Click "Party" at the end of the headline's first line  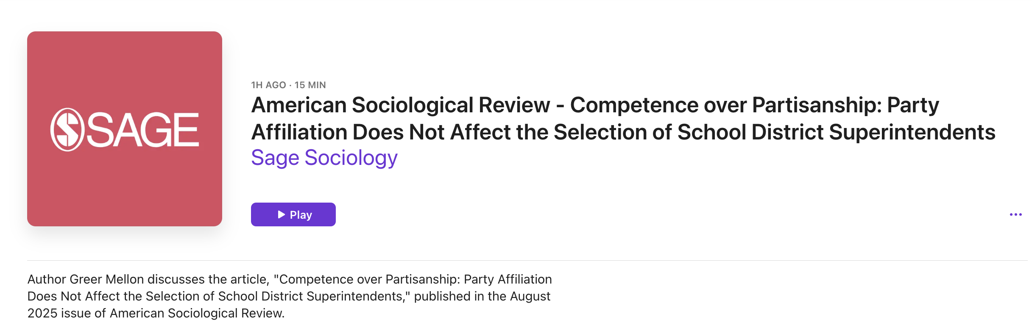point(913,105)
